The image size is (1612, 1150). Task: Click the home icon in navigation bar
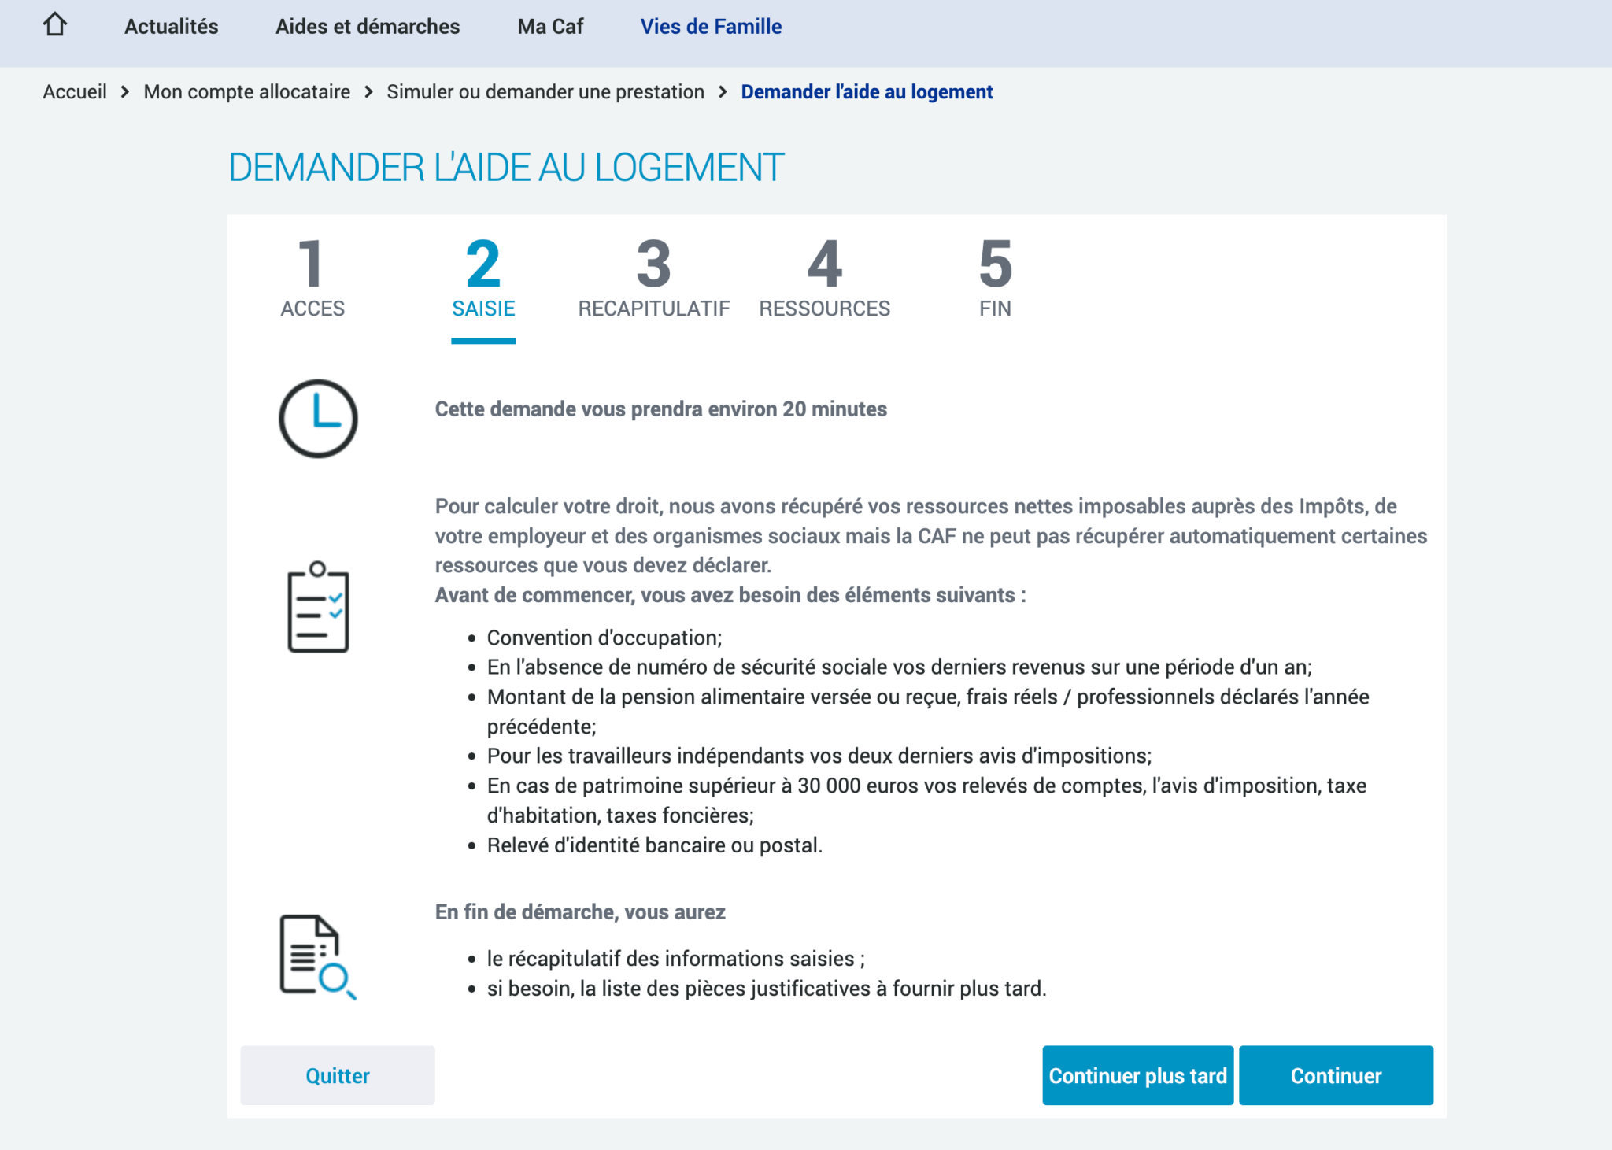tap(55, 25)
